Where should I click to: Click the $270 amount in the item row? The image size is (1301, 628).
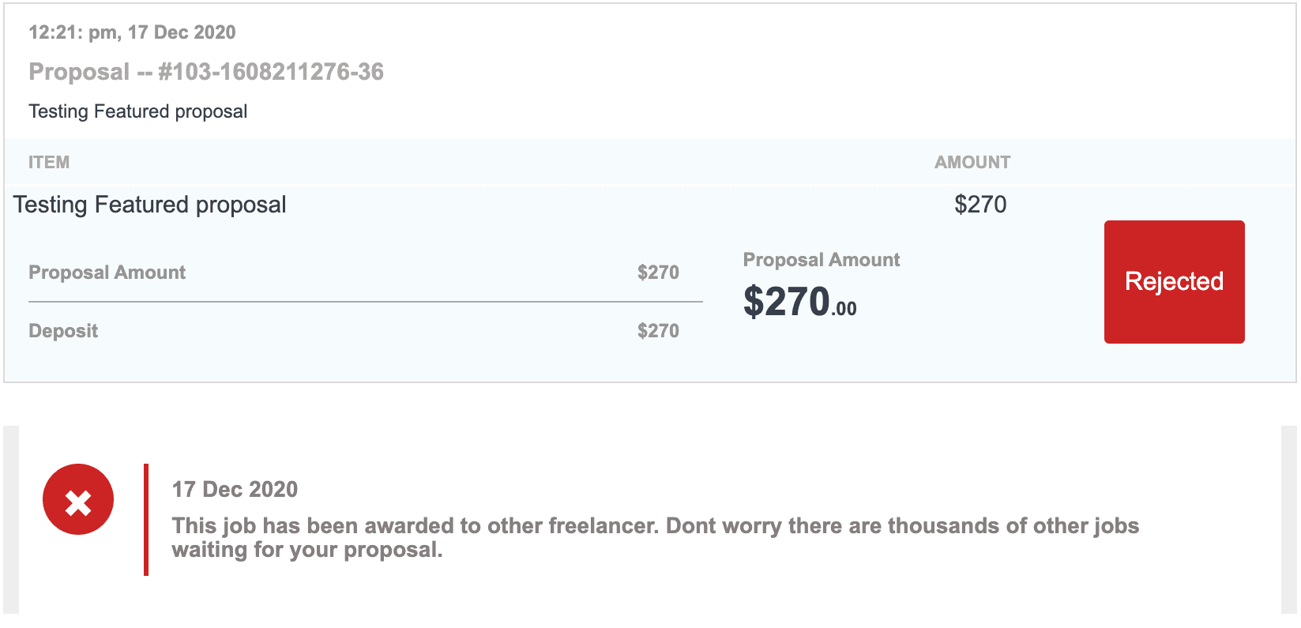coord(980,205)
